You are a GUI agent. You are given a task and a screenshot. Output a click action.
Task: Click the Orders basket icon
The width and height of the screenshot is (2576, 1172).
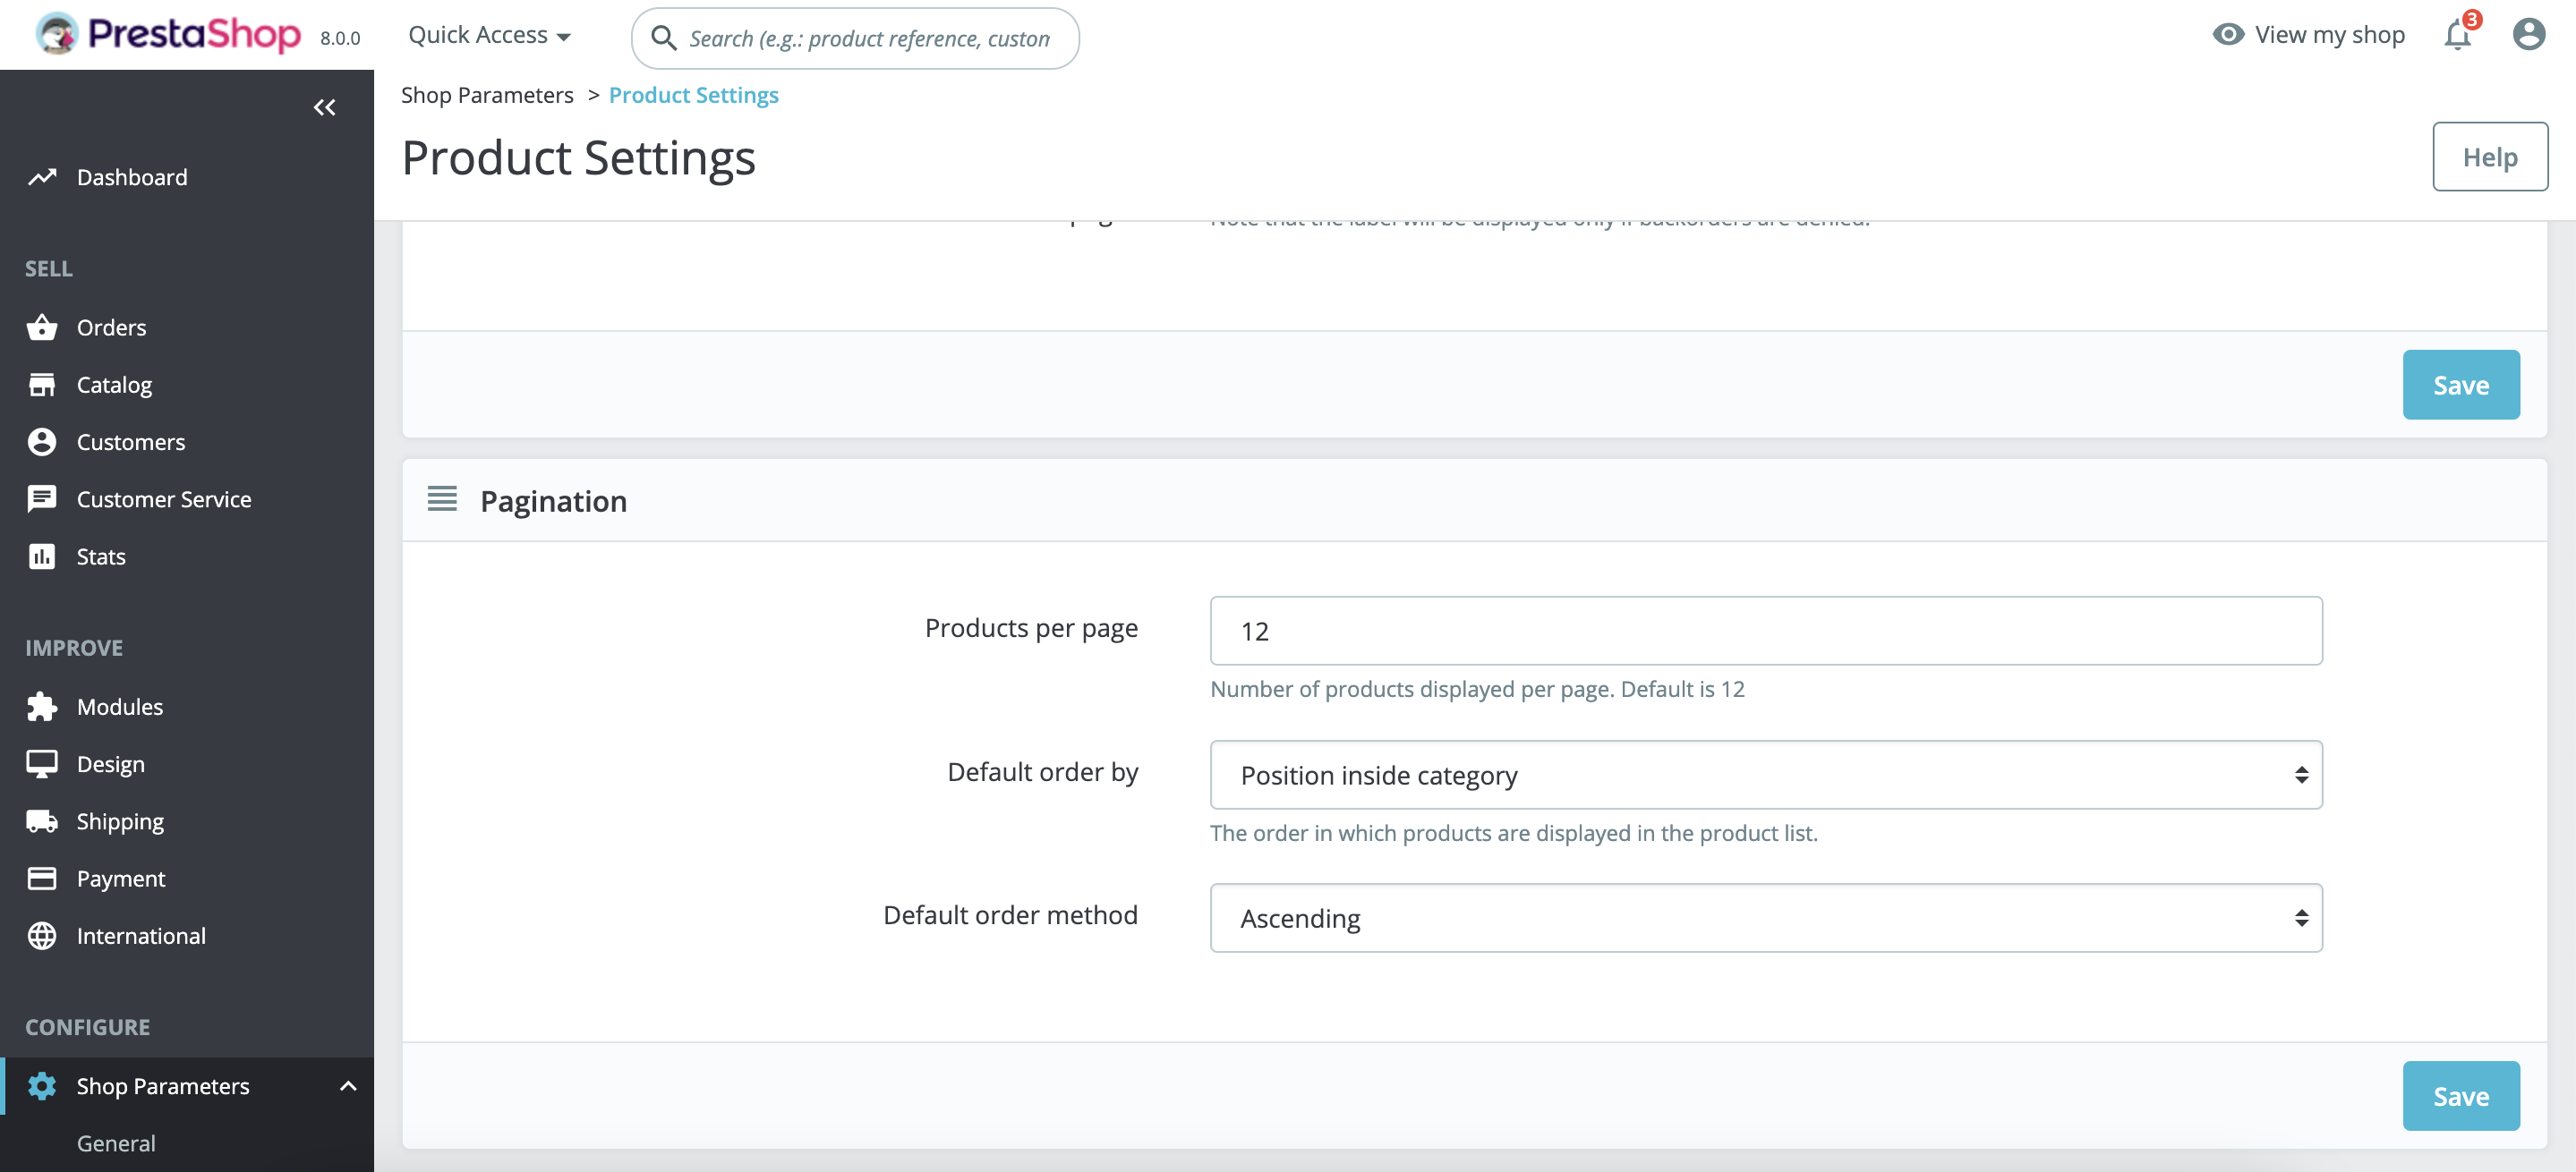tap(42, 327)
